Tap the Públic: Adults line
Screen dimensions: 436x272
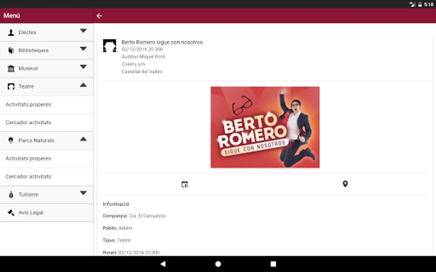pos(117,228)
